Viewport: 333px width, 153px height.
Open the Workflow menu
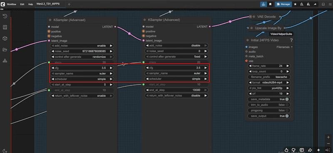tap(12, 4)
